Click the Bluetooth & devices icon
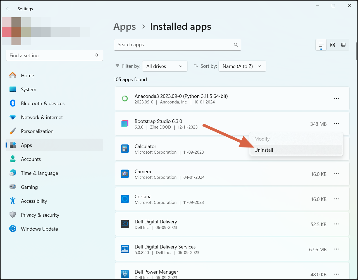This screenshot has width=358, height=280. pos(13,103)
